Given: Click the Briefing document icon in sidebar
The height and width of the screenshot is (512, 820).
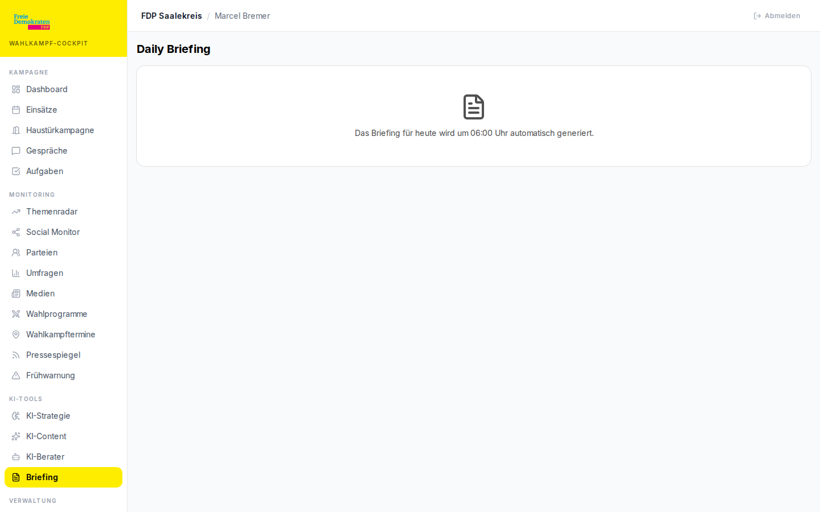Looking at the screenshot, I should point(16,477).
